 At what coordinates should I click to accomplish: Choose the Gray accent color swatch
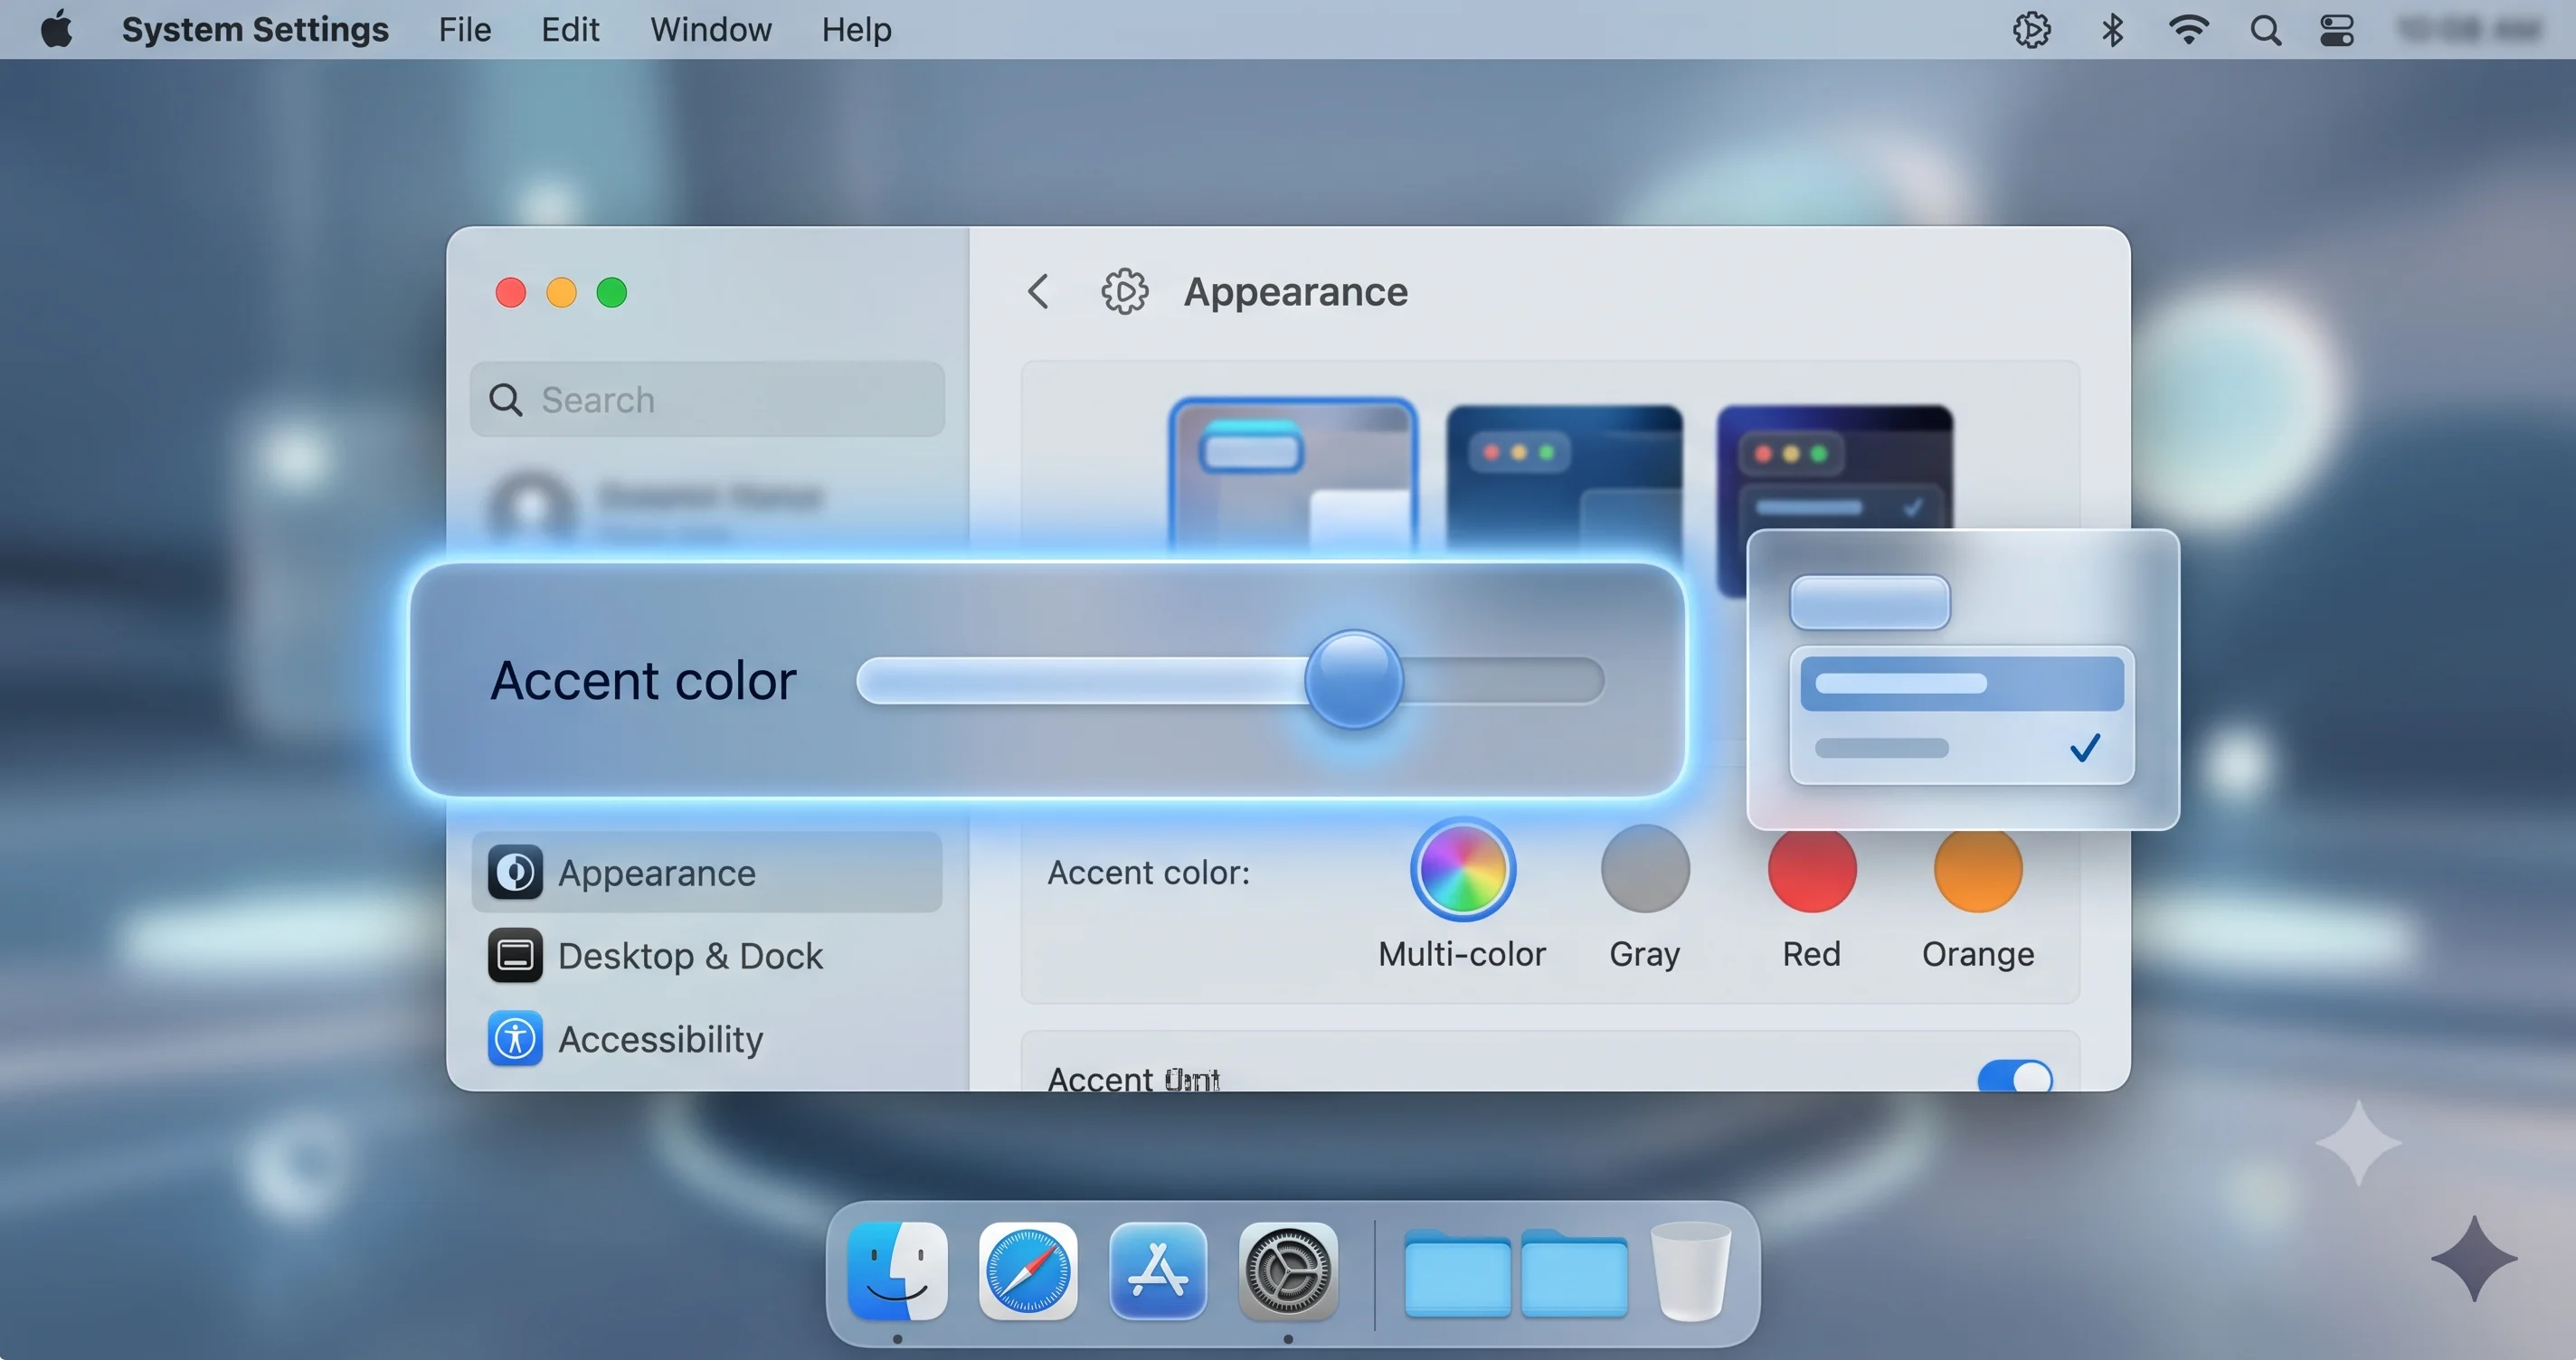tap(1645, 869)
